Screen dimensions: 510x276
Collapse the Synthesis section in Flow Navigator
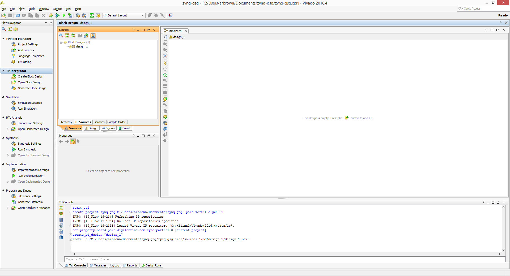tap(3, 138)
